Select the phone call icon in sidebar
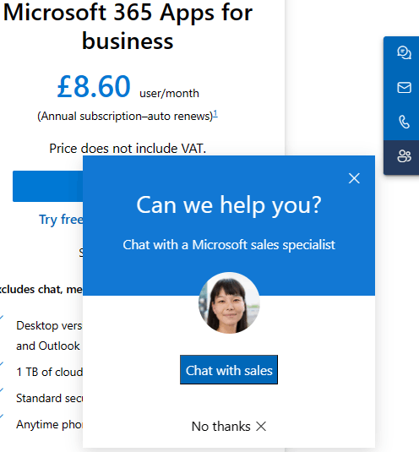The width and height of the screenshot is (419, 452). pyautogui.click(x=404, y=122)
